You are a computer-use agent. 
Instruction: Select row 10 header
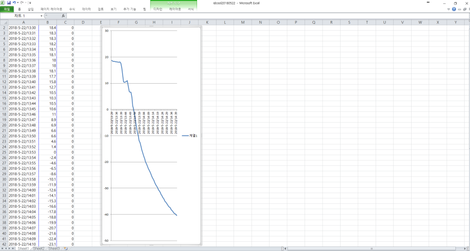pyautogui.click(x=4, y=71)
